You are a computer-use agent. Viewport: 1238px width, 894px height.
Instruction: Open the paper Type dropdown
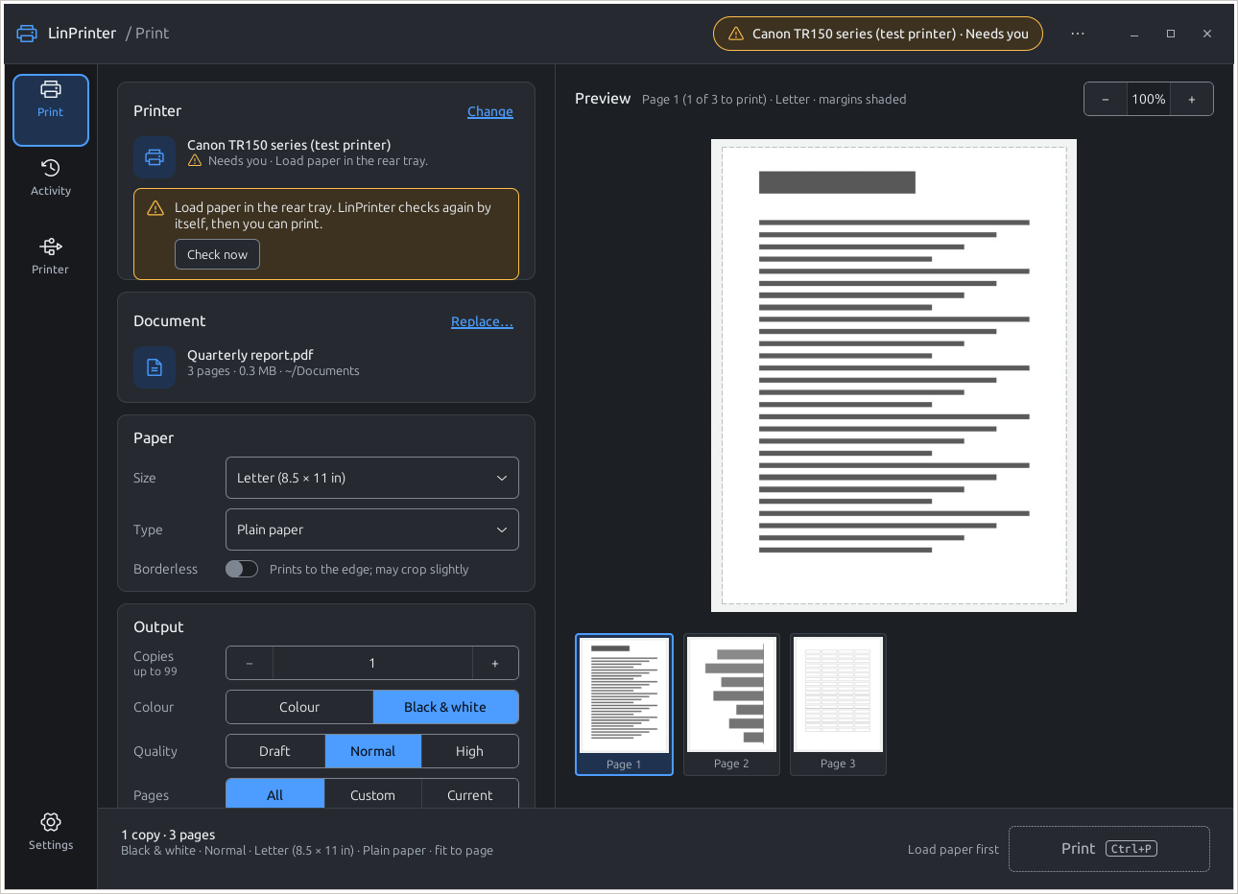point(372,529)
